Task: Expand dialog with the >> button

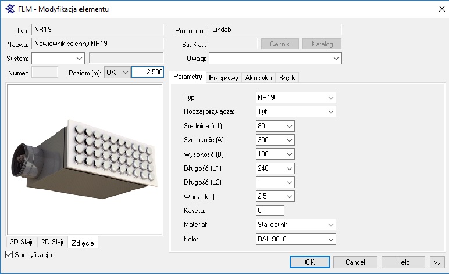Action: [437, 262]
